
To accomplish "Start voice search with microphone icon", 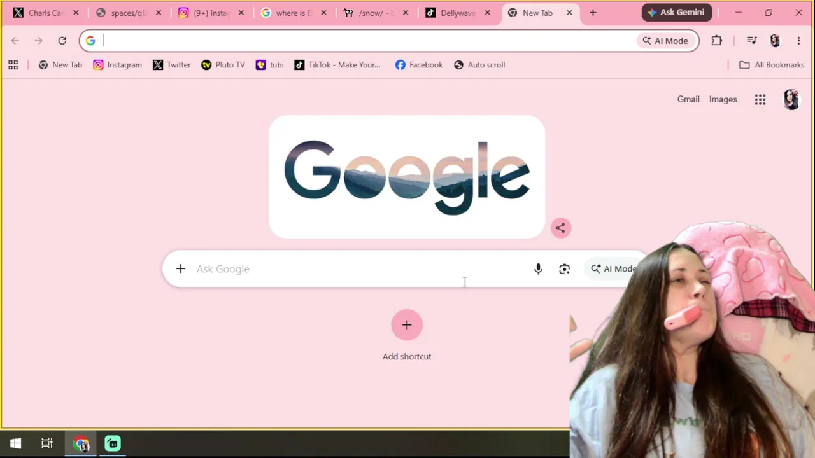I will (x=538, y=269).
